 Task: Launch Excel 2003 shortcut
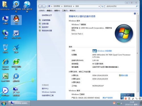[x=5, y=77]
